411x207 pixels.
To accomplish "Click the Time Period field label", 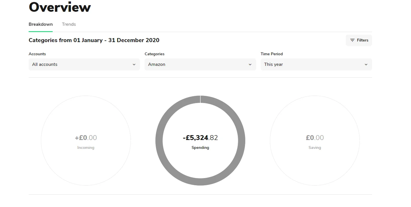I will 272,54.
